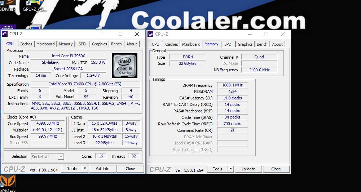Viewport: 361px width, 192px height.
Task: Click CPU-Z app icon in left window title bar
Action: [5, 34]
